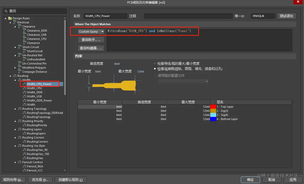Expand the Modified Polygon node
Image resolution: width=304 pixels, height=184 pixels.
pyautogui.click(x=15, y=68)
